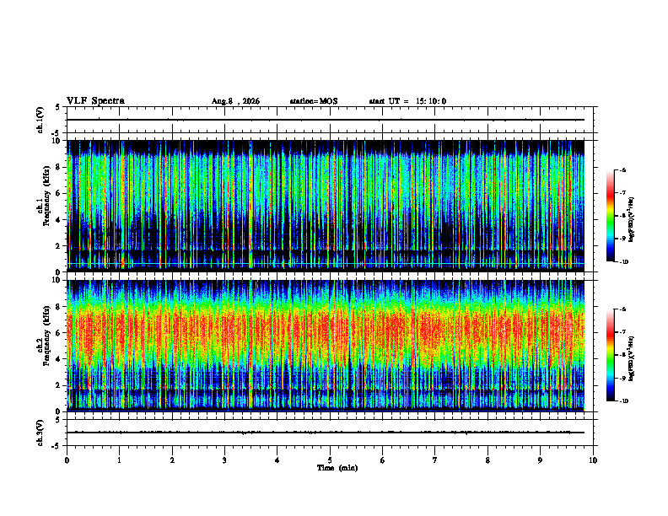Select the ch.1 "Frequency (kHz)" axis label

47,196
